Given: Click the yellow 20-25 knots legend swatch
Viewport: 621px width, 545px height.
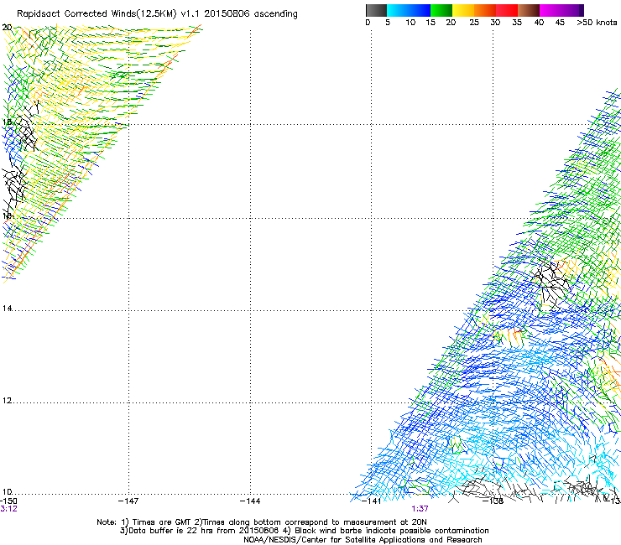Looking at the screenshot, I should [x=463, y=10].
